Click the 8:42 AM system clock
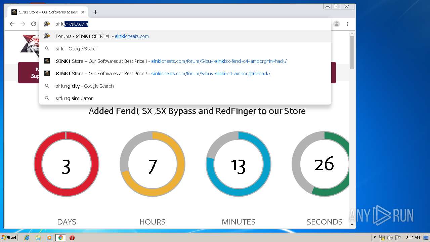This screenshot has width=430, height=242. [x=413, y=238]
